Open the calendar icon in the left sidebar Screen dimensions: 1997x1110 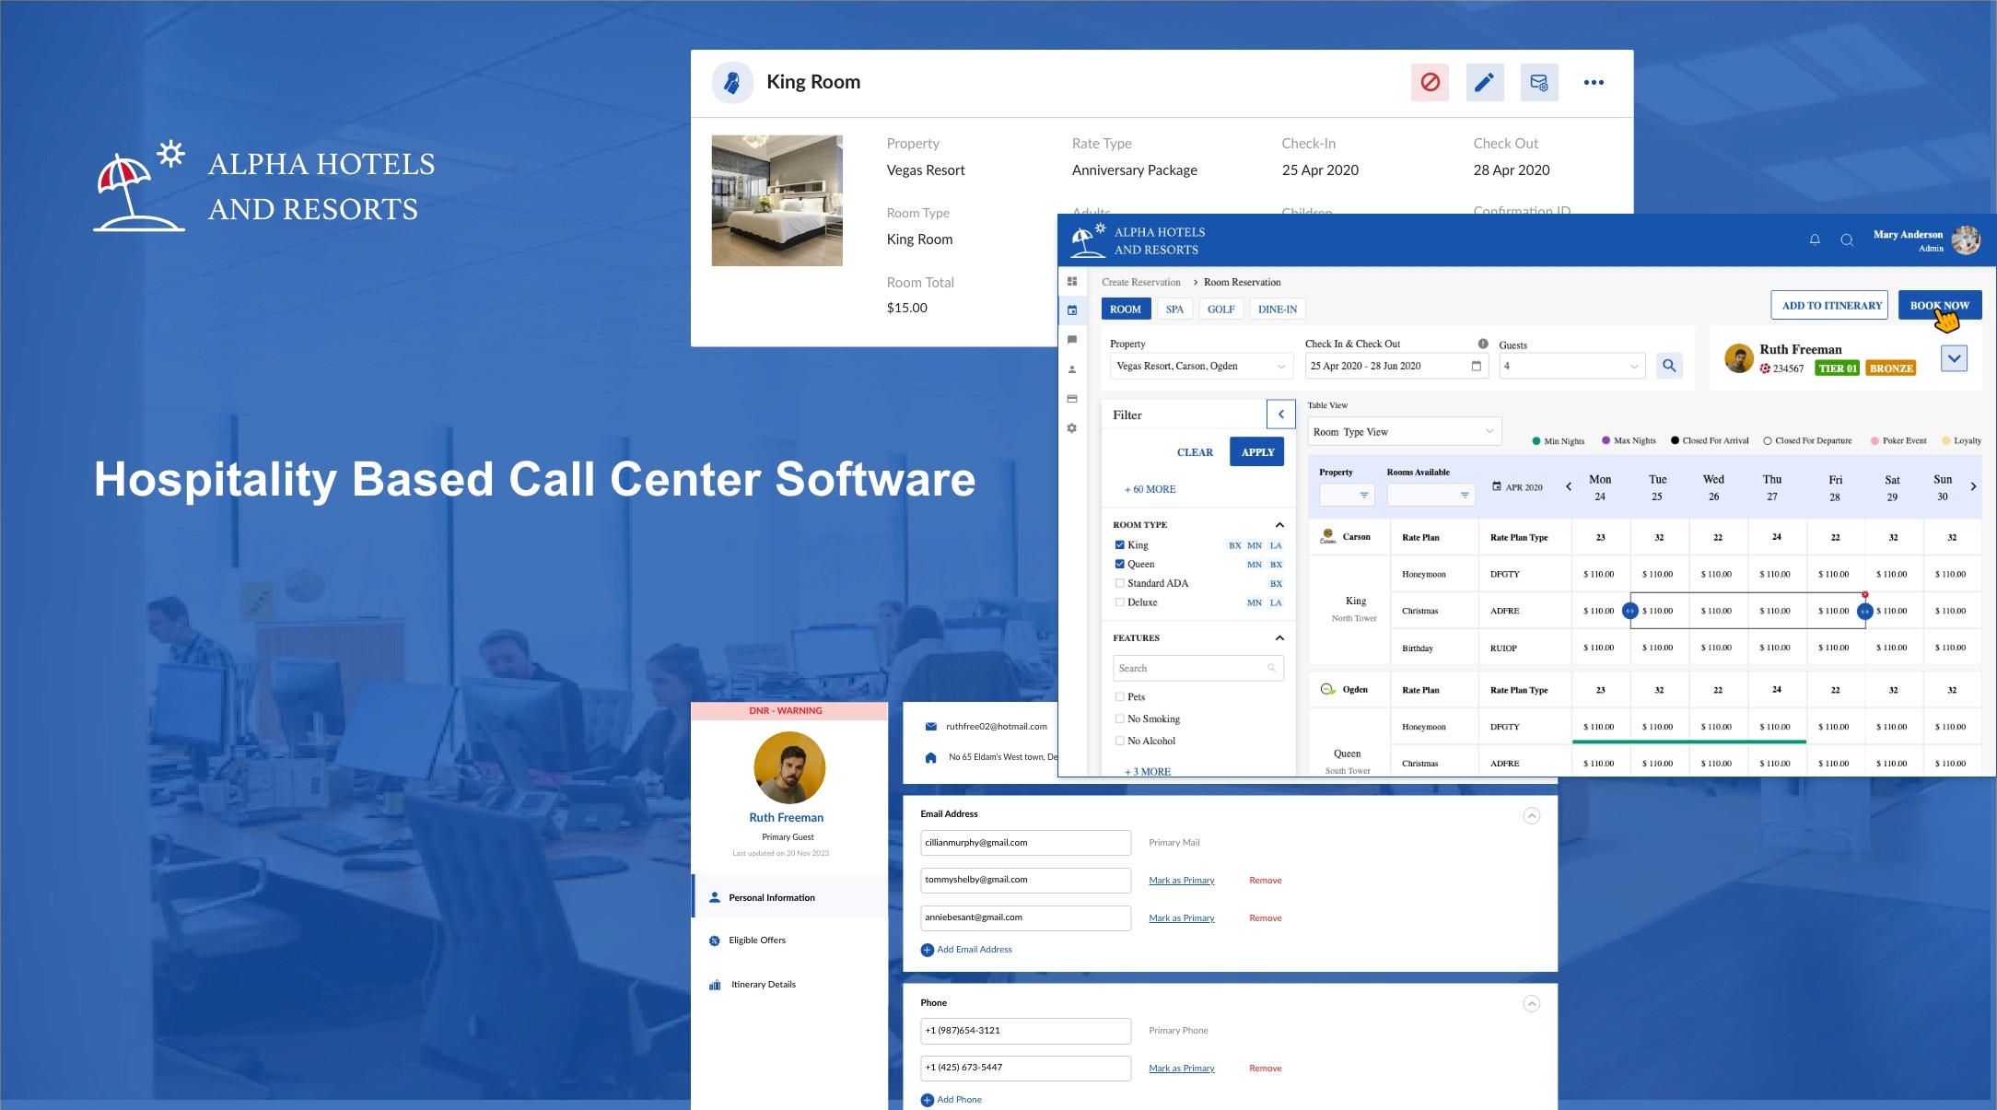(x=1072, y=310)
